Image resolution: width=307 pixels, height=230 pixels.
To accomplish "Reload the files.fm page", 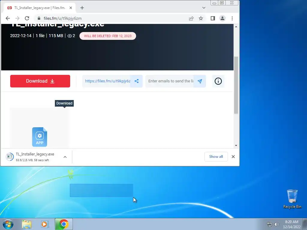I will pyautogui.click(x=27, y=18).
